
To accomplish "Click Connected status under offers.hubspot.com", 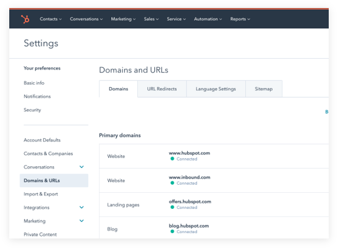I will (187, 208).
